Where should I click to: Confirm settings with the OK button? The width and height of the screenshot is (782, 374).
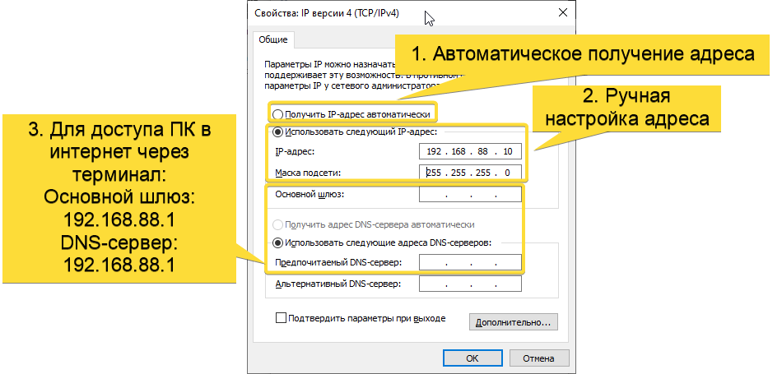pos(472,358)
